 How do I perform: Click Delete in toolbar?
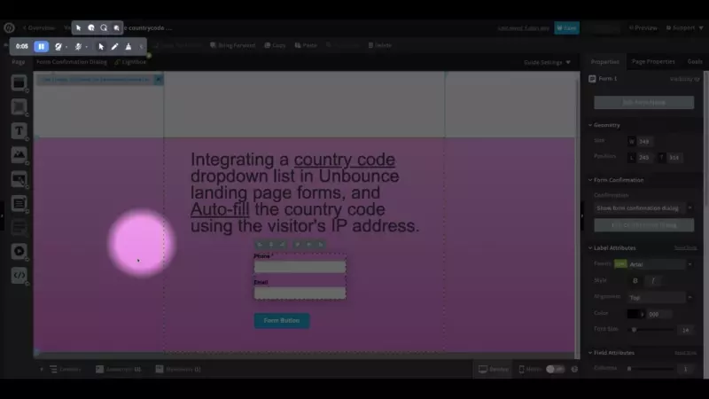[380, 45]
